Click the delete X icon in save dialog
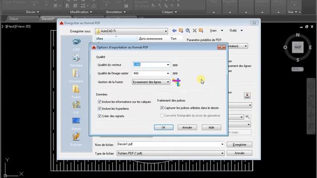This screenshot has height=178, width=317. (x=195, y=31)
